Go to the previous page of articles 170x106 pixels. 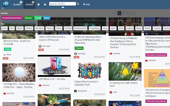(x=116, y=13)
